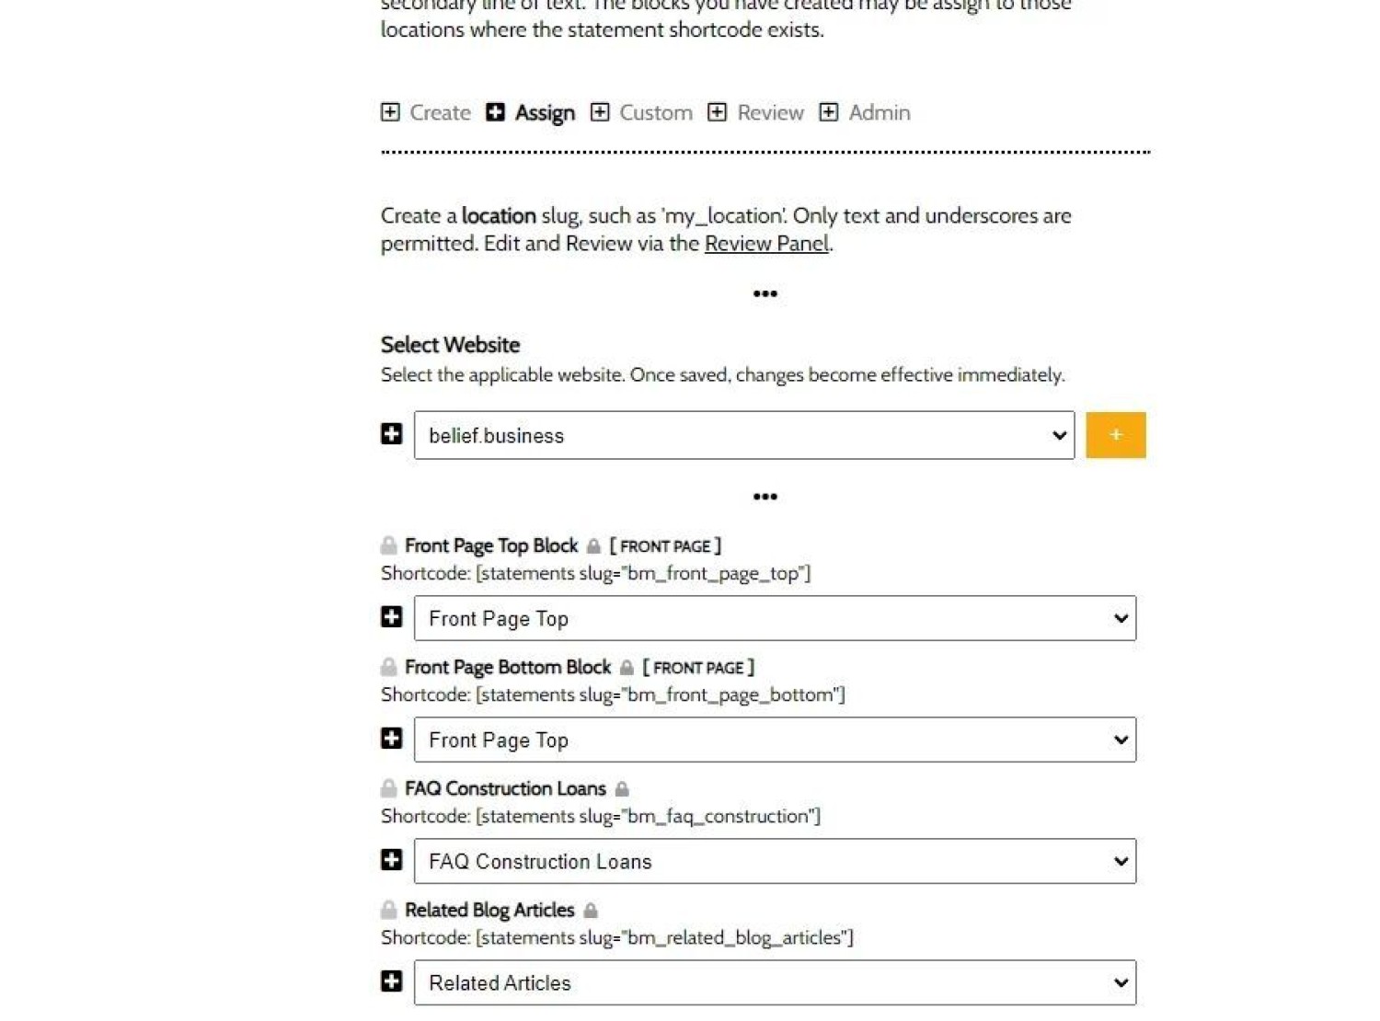
Task: Click the plus icon beside Create tab
Action: point(390,112)
